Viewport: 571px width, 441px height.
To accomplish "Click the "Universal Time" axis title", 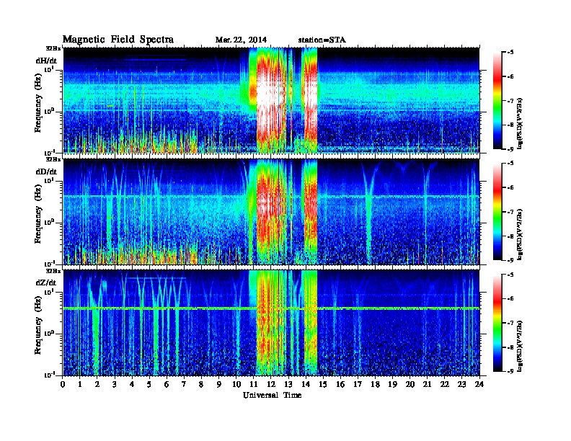I will pyautogui.click(x=272, y=395).
